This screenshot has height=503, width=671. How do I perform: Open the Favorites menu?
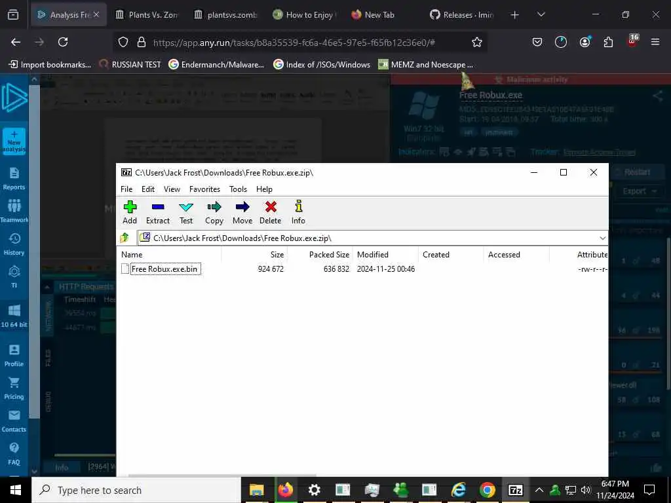(204, 189)
